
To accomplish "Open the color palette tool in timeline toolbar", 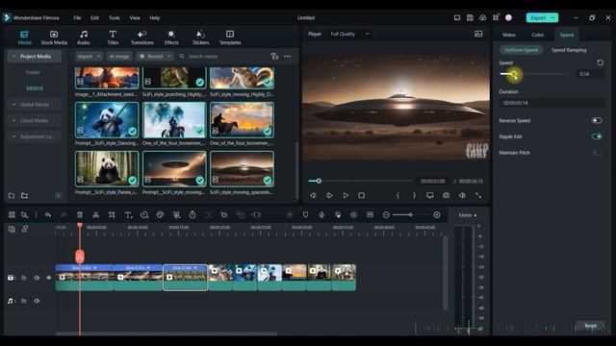I will [x=160, y=215].
